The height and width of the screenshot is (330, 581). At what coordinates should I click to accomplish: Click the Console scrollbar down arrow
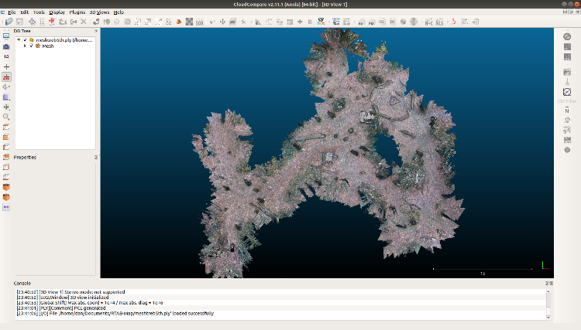click(x=549, y=316)
